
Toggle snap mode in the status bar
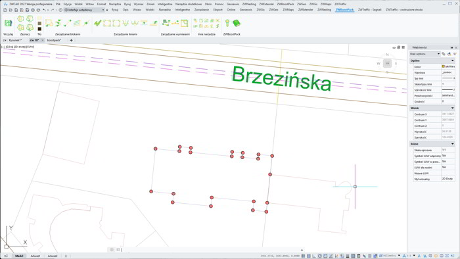point(303,256)
